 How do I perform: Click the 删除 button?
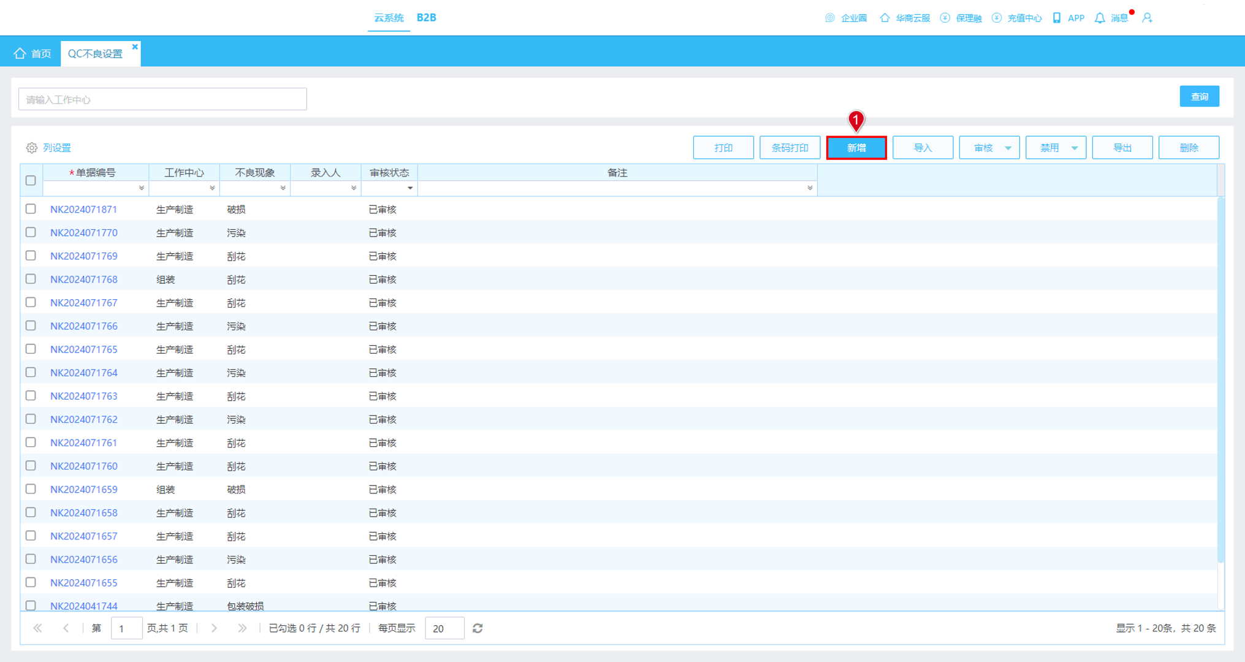click(x=1189, y=148)
